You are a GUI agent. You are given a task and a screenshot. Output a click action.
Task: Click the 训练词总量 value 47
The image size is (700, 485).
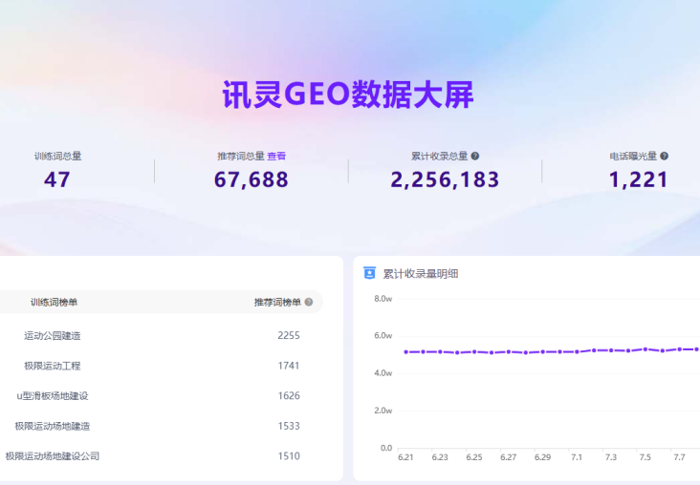[x=57, y=179]
